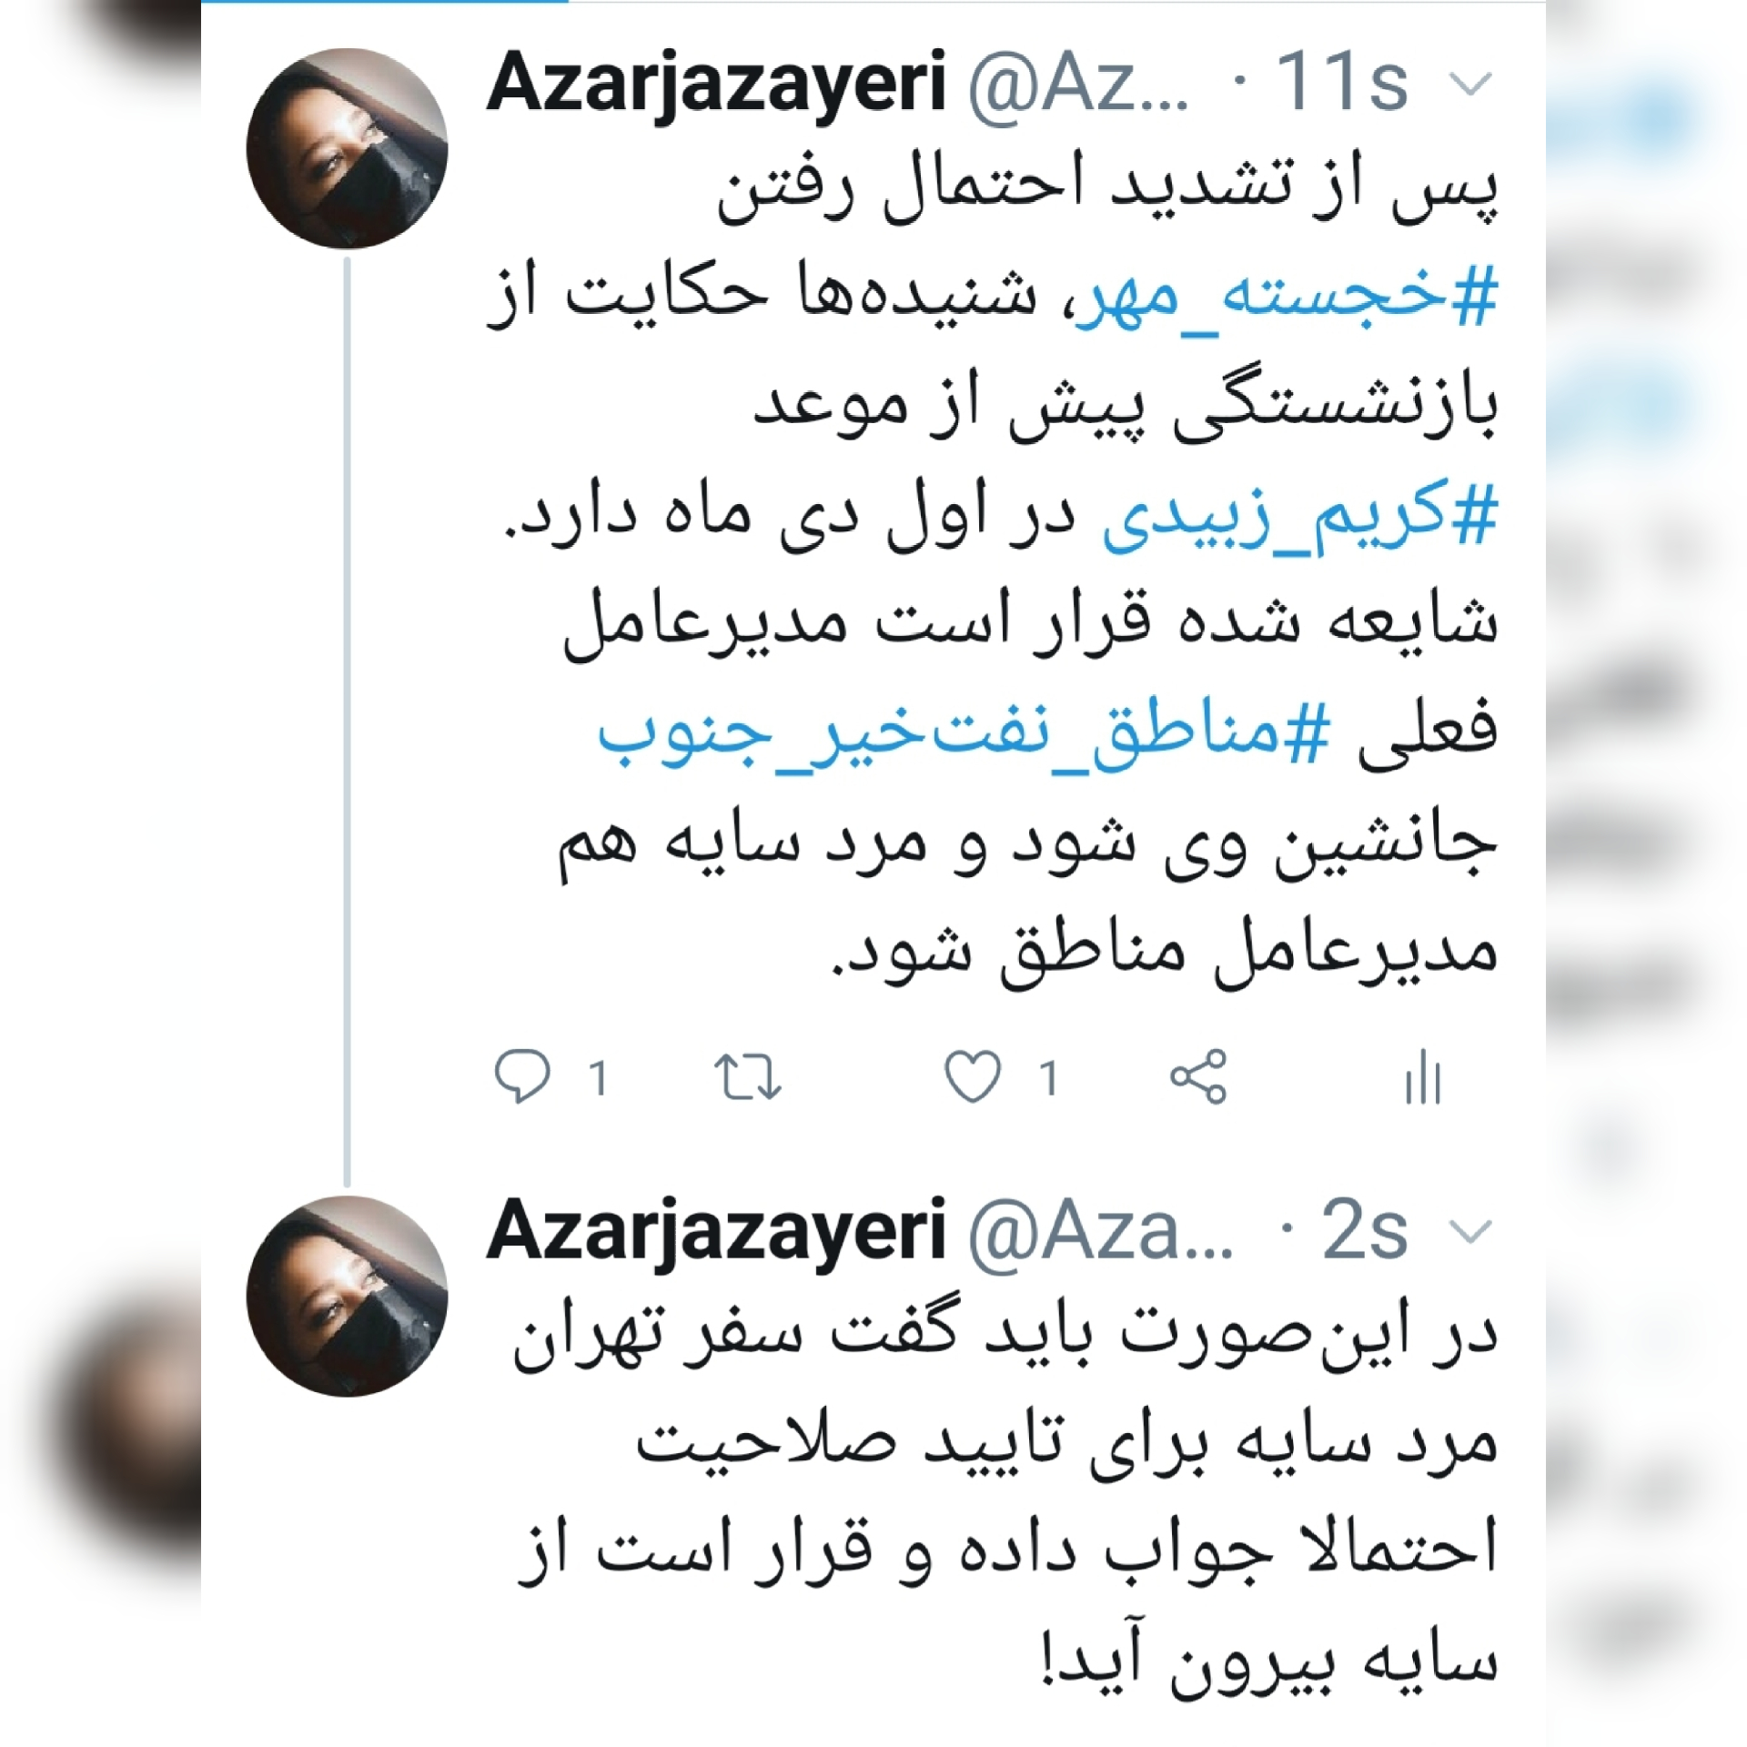This screenshot has height=1747, width=1747.
Task: Click Azarjazayeri name on first tweet
Action: pos(716,85)
